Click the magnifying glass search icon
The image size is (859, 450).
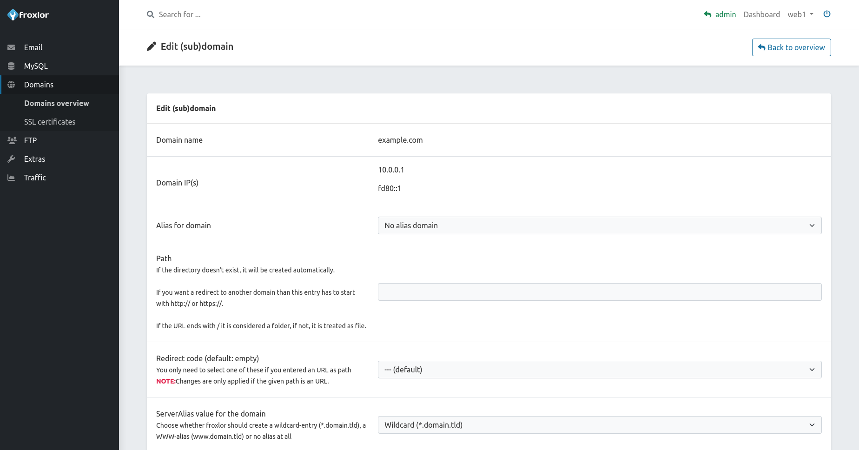(x=151, y=14)
